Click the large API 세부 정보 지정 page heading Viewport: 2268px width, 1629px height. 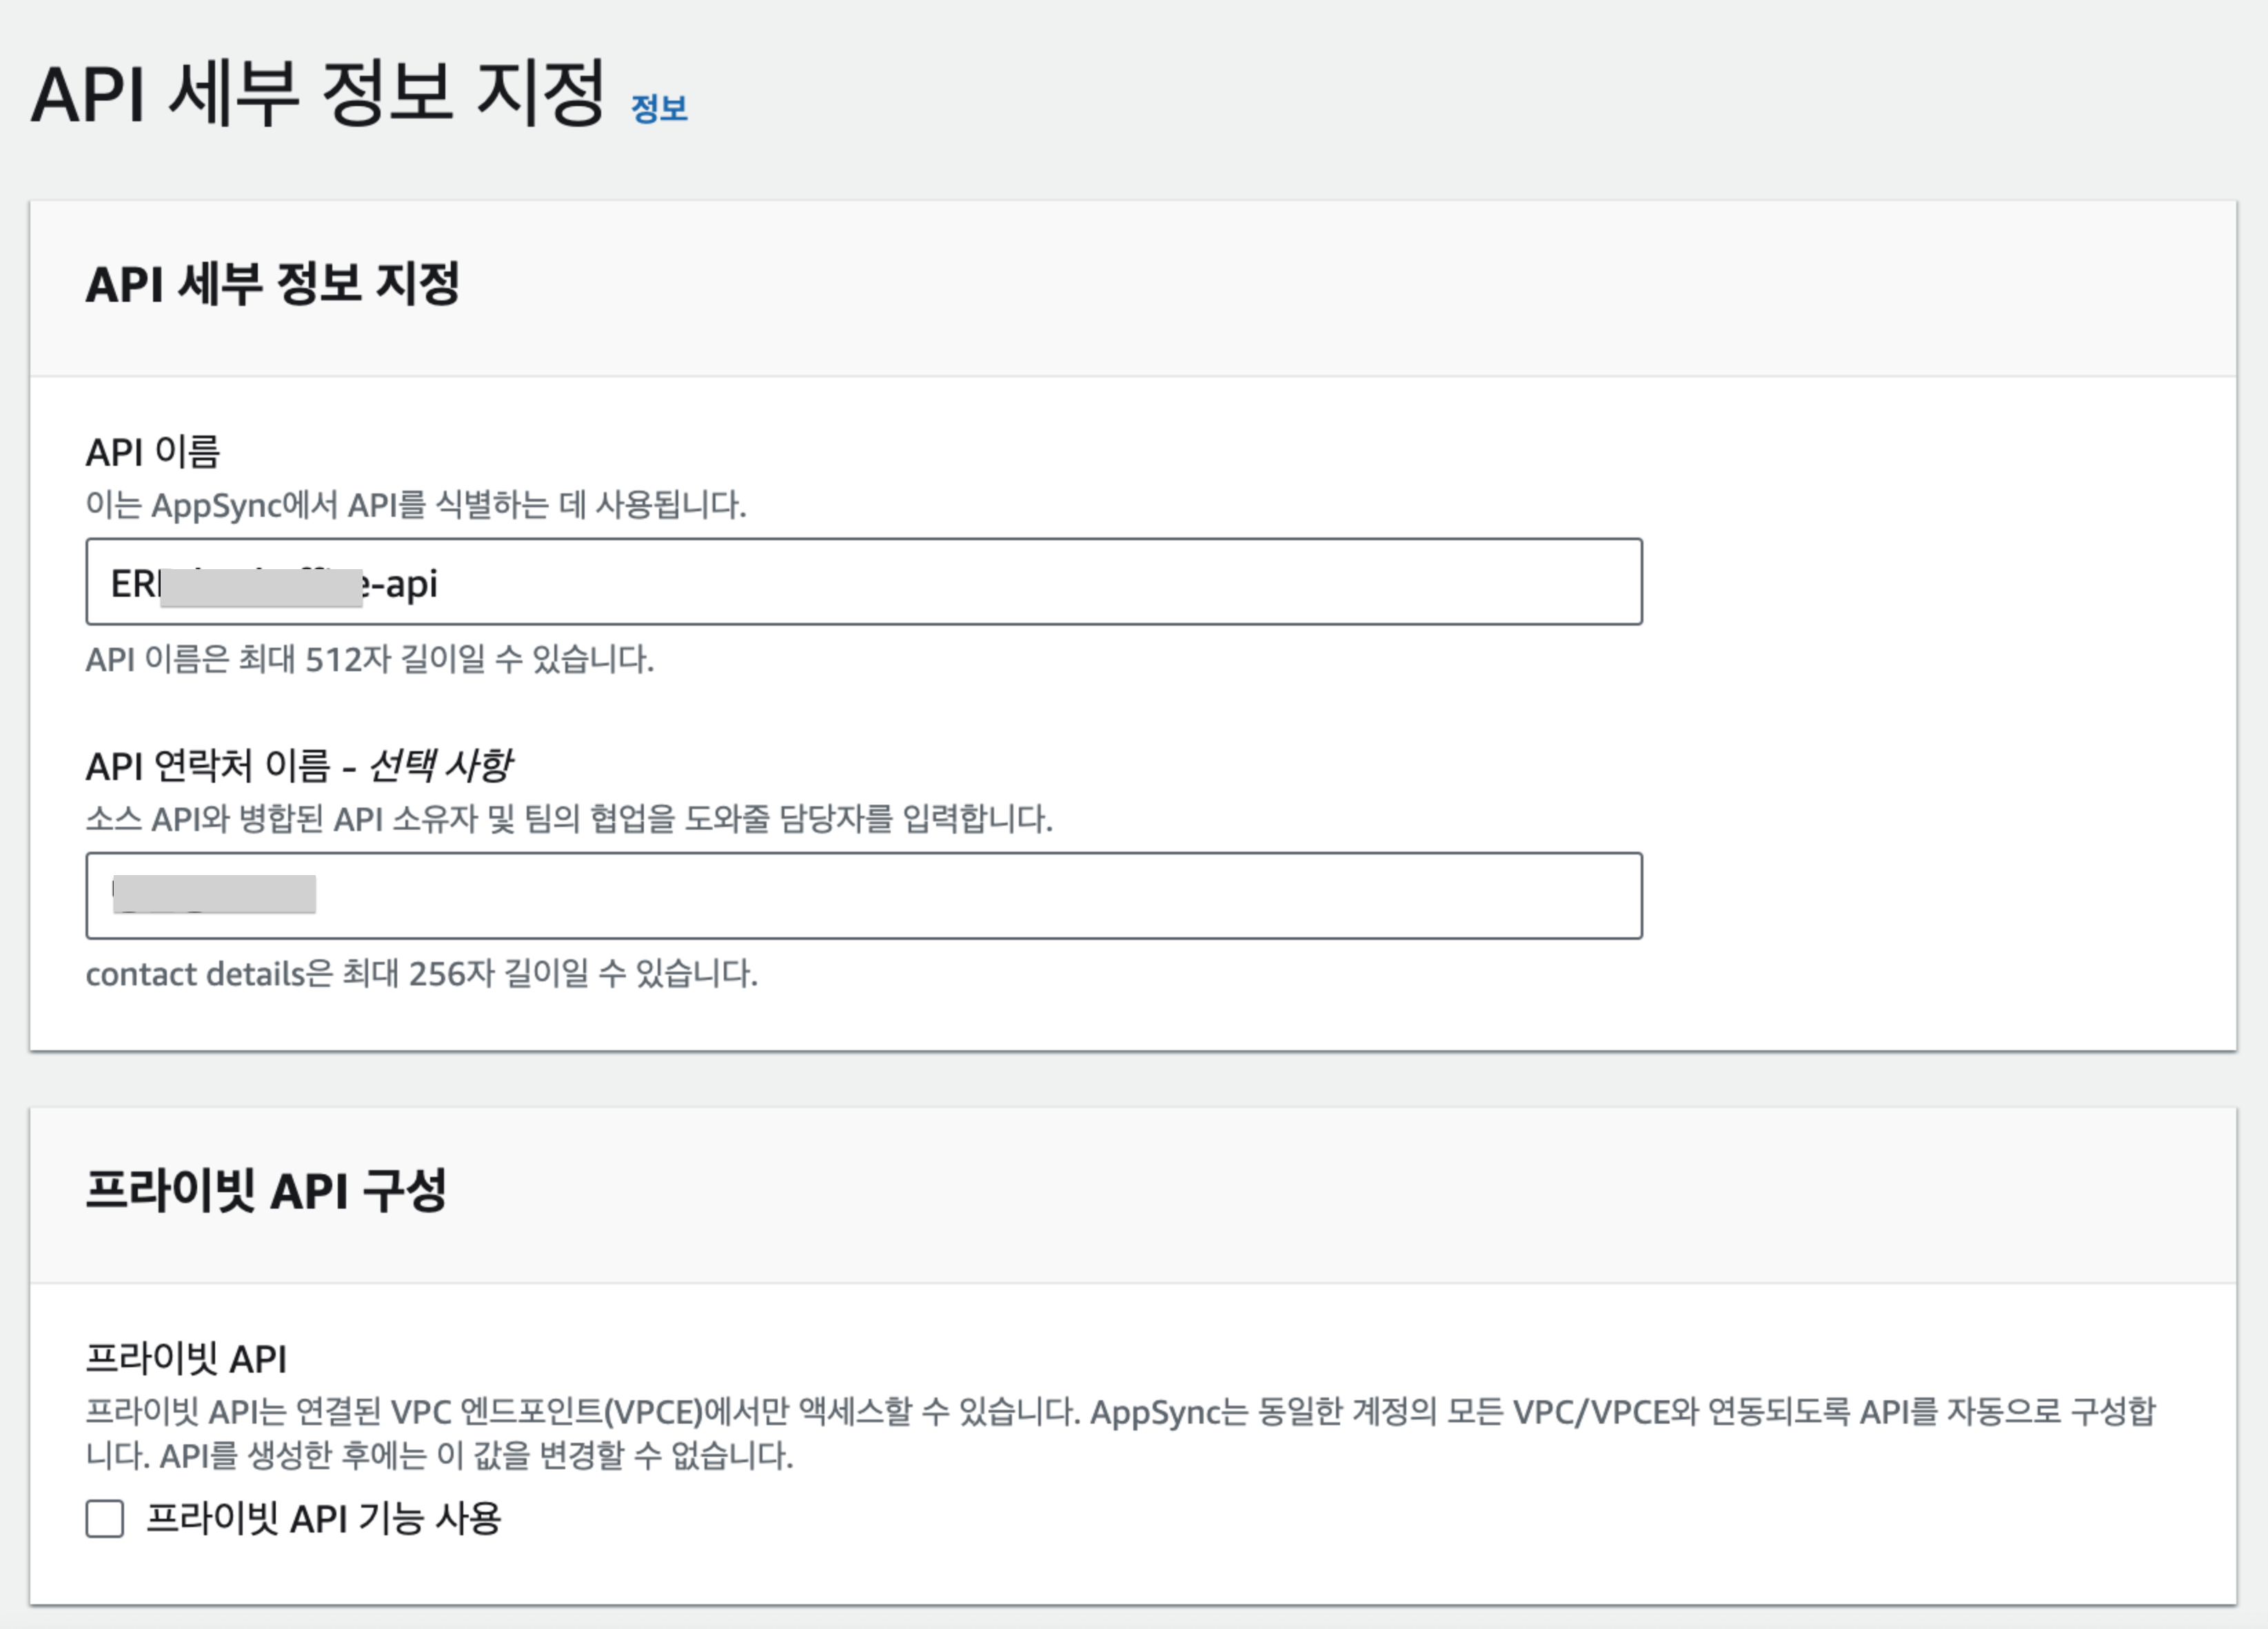click(x=318, y=93)
